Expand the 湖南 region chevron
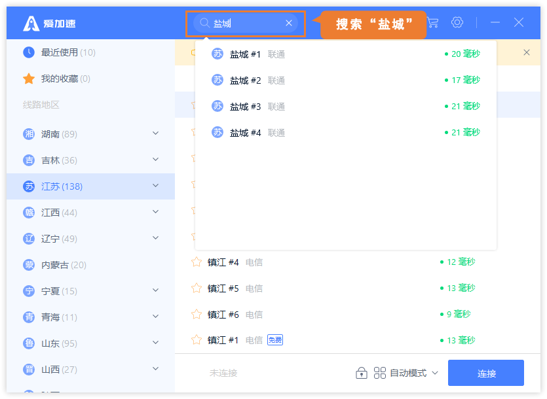 (x=156, y=133)
